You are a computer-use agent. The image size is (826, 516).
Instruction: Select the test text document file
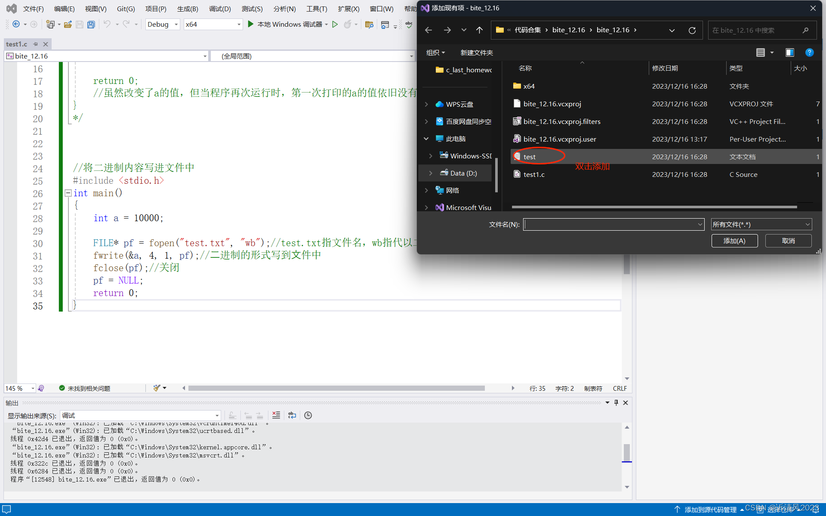pyautogui.click(x=530, y=157)
